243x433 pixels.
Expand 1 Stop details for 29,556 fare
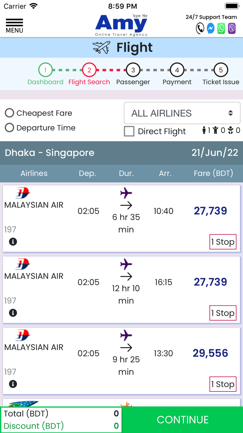[x=223, y=384]
